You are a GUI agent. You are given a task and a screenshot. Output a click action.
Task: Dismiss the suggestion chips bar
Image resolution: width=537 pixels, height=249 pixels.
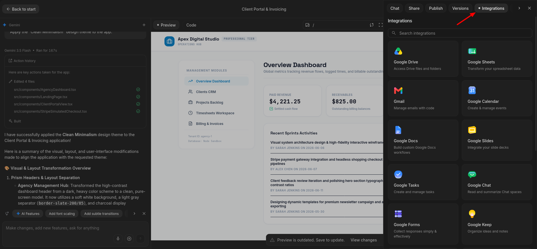(x=144, y=214)
